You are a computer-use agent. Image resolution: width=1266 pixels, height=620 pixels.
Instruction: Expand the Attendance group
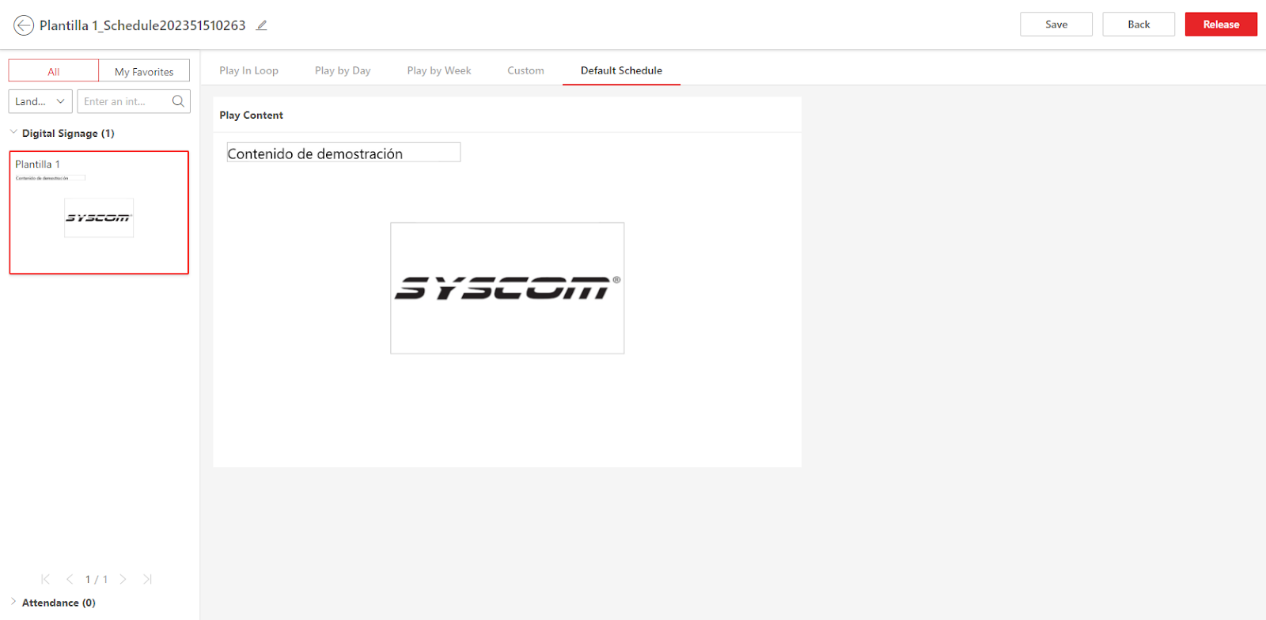[13, 602]
